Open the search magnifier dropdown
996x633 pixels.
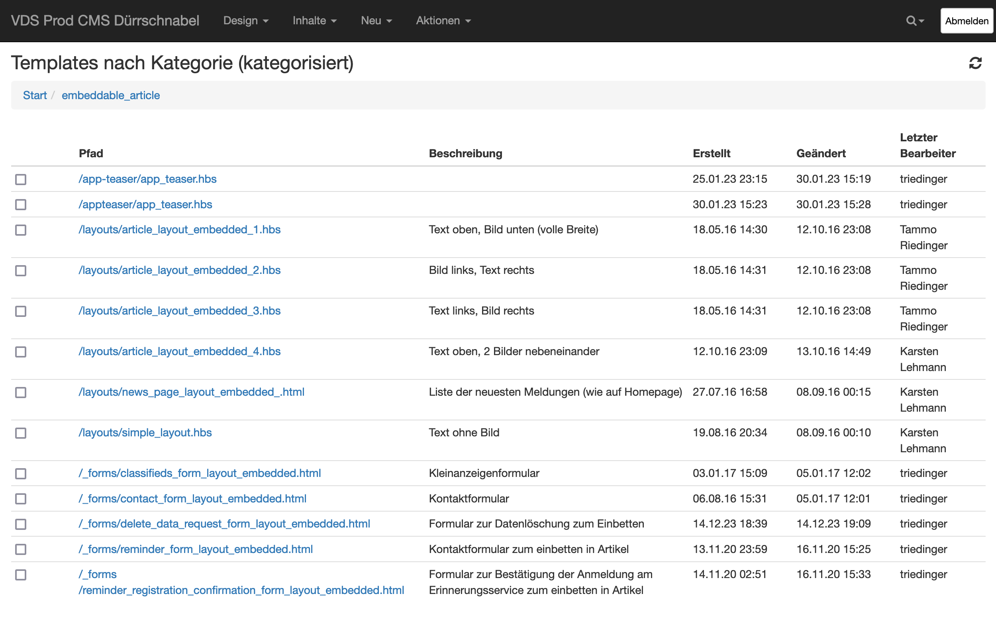[914, 21]
